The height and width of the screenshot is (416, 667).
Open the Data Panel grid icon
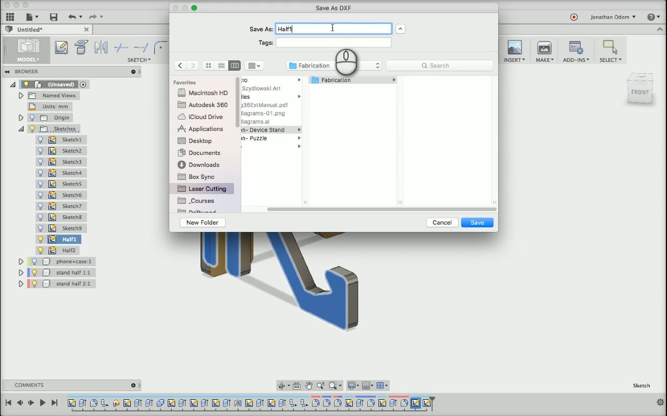coord(10,17)
